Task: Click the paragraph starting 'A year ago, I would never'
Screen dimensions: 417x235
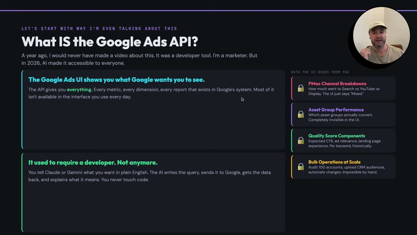Action: click(x=139, y=59)
